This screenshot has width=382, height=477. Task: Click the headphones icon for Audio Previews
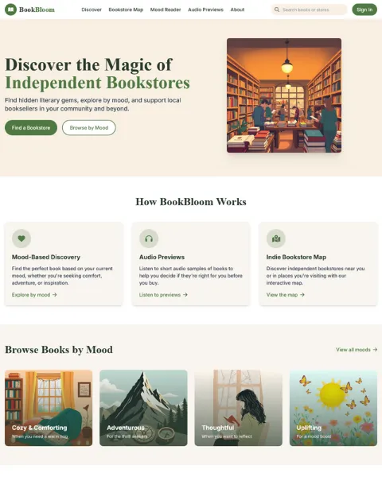149,238
